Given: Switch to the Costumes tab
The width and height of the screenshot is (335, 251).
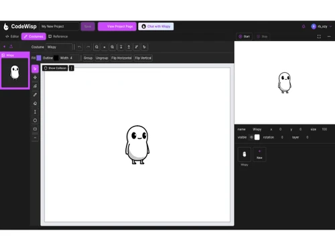Looking at the screenshot, I should (x=33, y=36).
